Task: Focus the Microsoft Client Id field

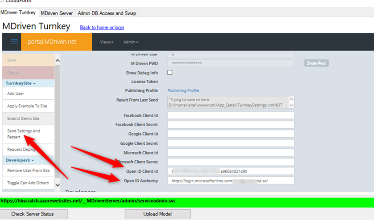Action: coord(230,153)
